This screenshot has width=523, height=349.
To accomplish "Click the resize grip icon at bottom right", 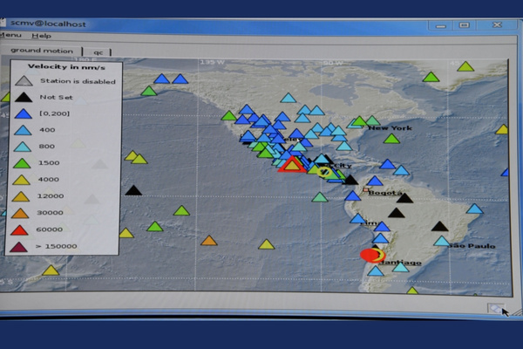I will [x=495, y=306].
